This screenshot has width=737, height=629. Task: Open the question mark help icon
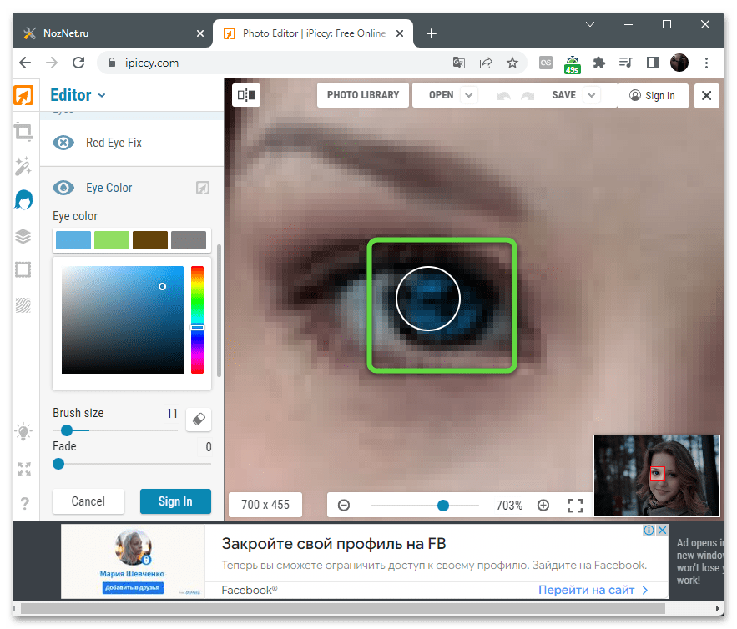pyautogui.click(x=24, y=504)
